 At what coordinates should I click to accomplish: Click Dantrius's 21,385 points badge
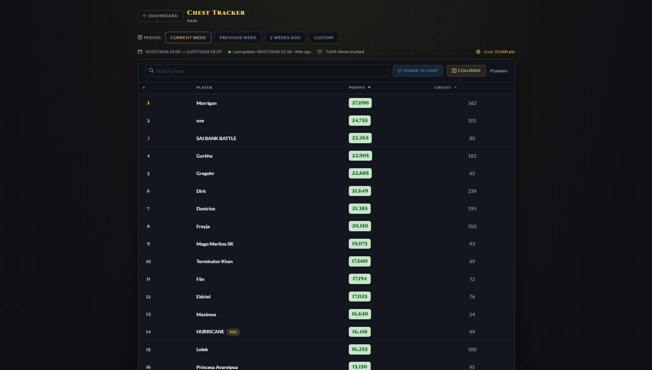pos(359,209)
